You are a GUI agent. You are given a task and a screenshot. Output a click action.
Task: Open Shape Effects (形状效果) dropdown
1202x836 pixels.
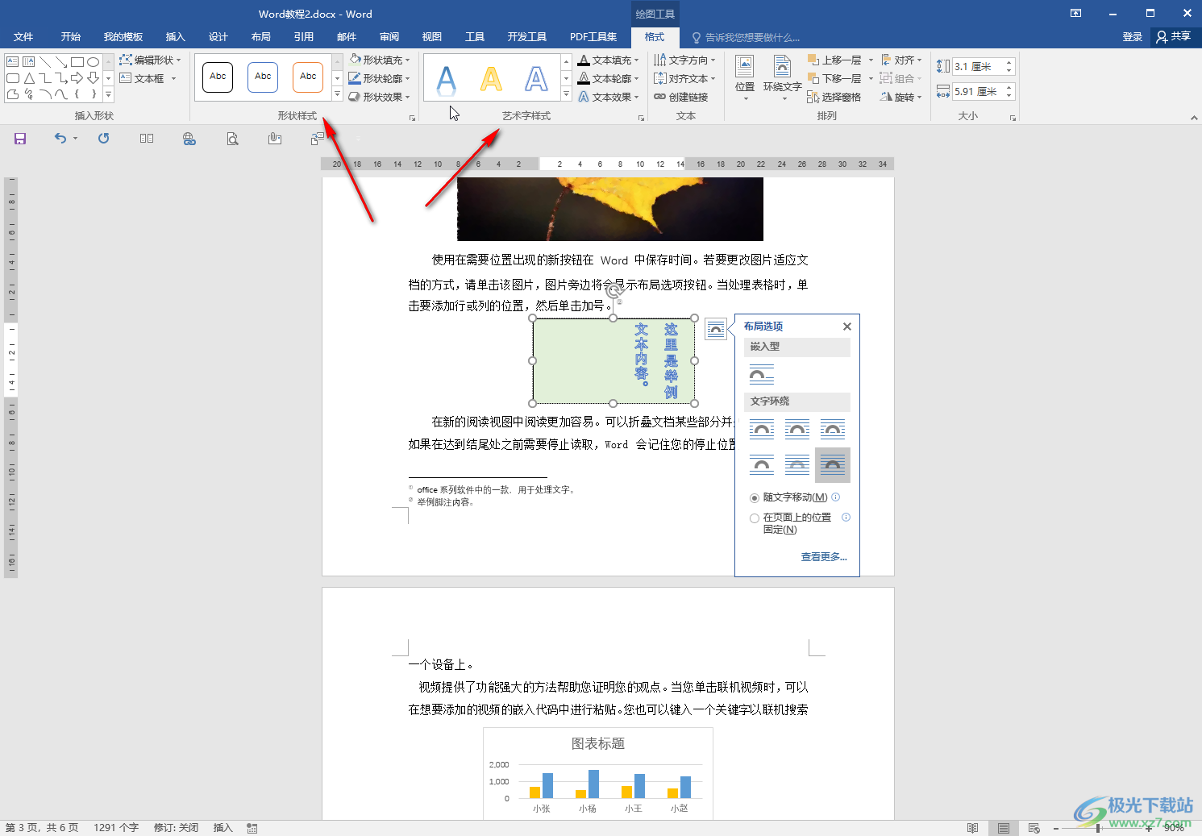point(380,97)
